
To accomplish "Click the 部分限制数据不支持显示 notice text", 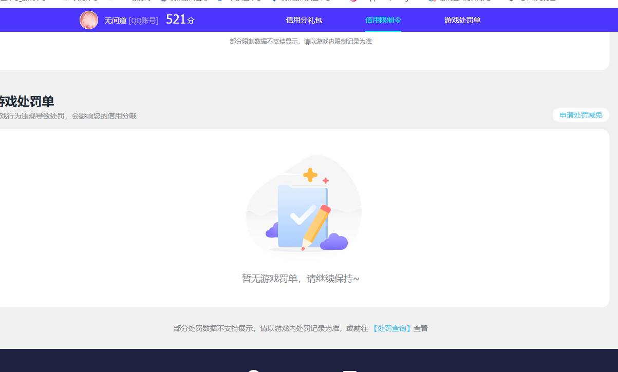I will click(x=301, y=41).
